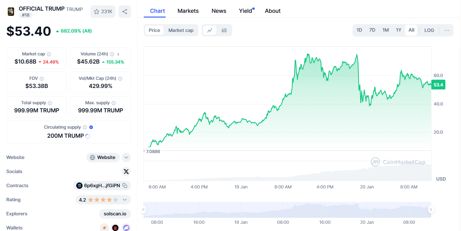Click circulating supply progress ring
The width and height of the screenshot is (461, 231).
tap(88, 136)
